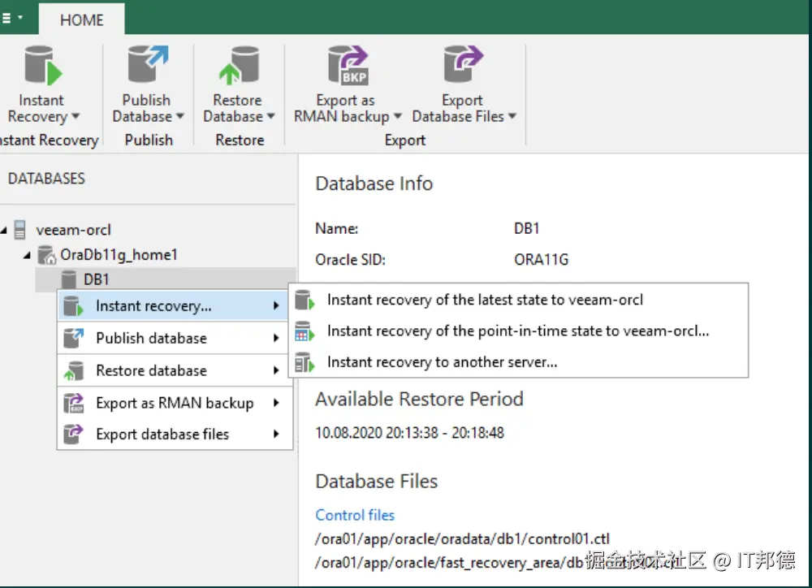Click the veeam-orcl server icon
Screen dimensions: 812x588
[20, 230]
